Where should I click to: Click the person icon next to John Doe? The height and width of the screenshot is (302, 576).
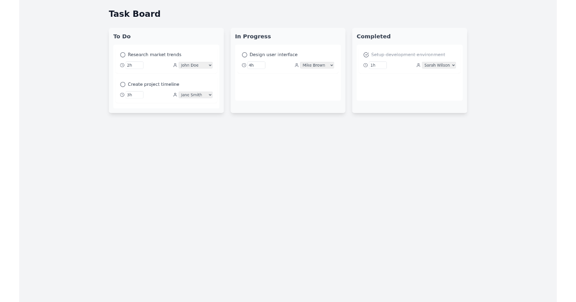click(x=175, y=65)
